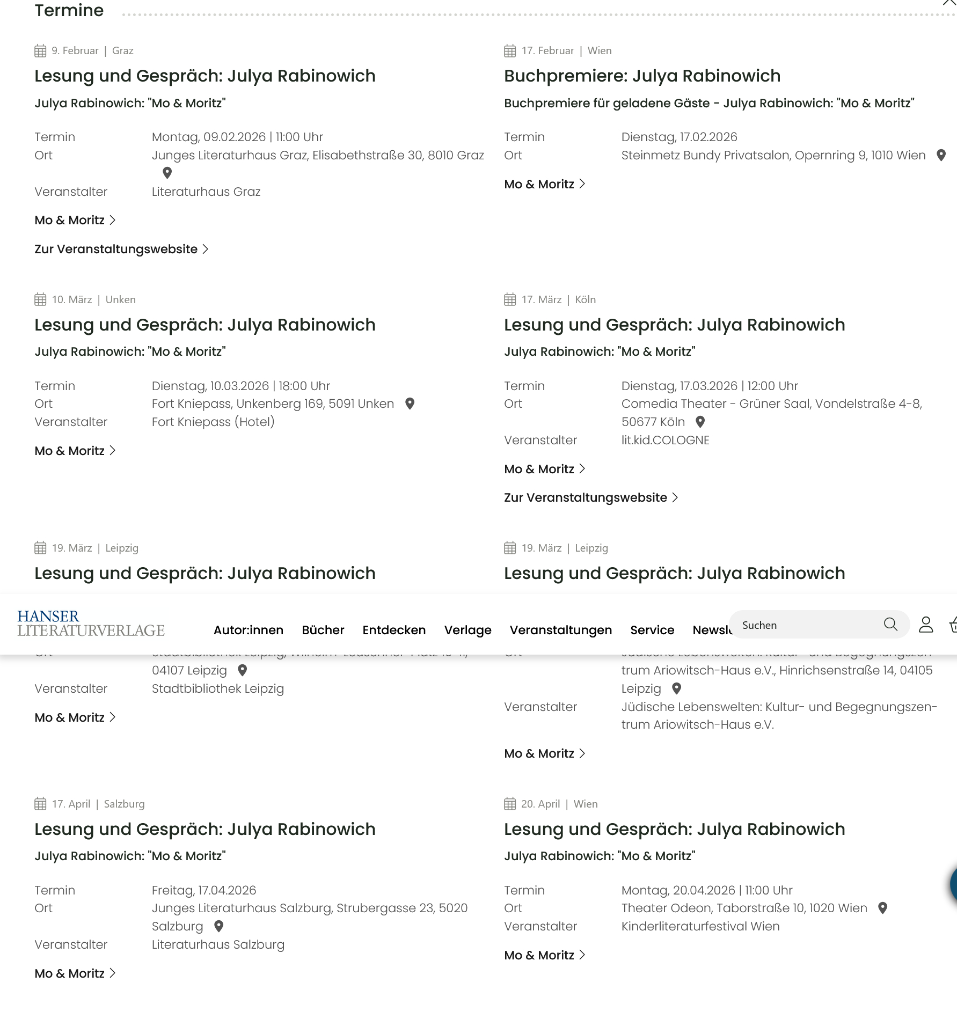Open Verlage in the navigation bar
Viewport: 957px width, 1034px height.
tap(467, 630)
